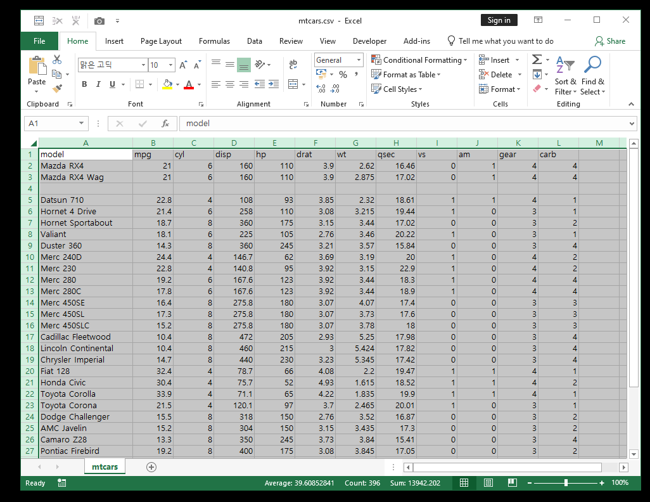Screen dimensions: 650x502
Task: Click the camera icon in Quick Access Toolbar
Action: coord(99,21)
